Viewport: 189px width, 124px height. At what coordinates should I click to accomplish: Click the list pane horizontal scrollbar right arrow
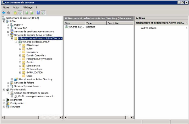click(132, 117)
